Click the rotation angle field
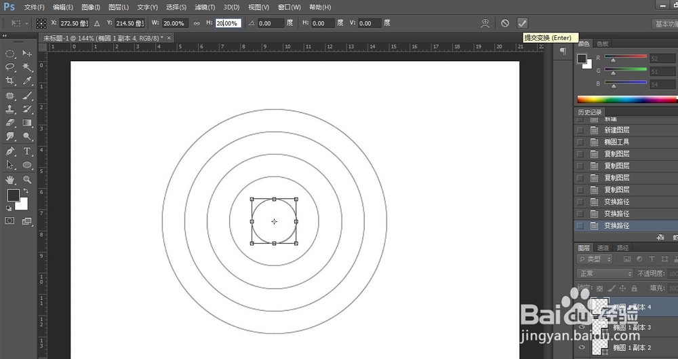The height and width of the screenshot is (359, 678). pos(271,23)
